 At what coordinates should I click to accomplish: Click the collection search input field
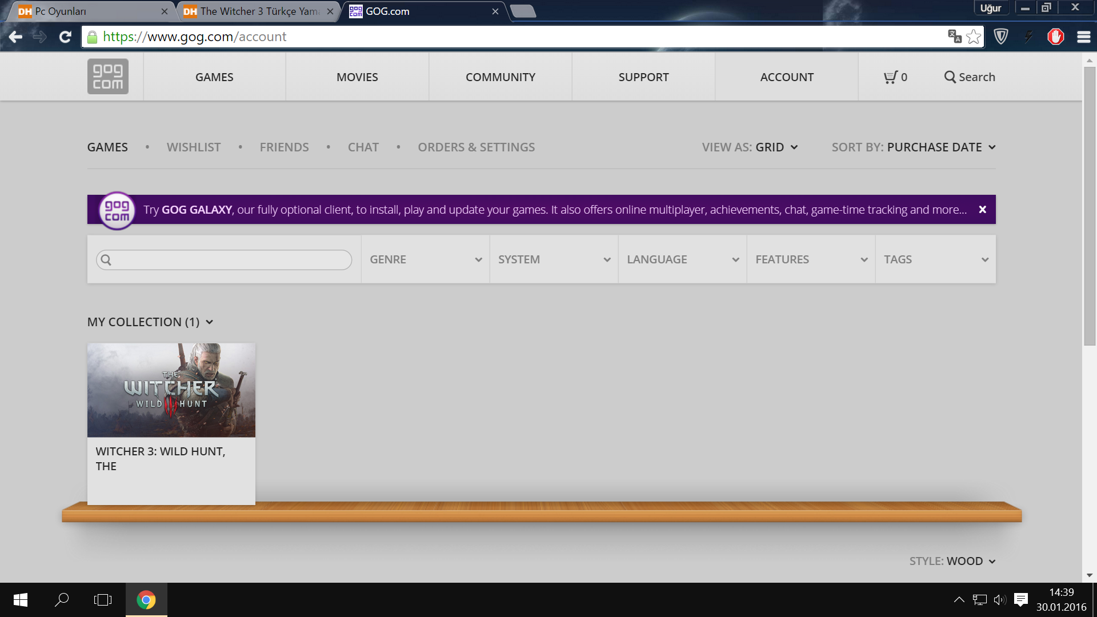(x=224, y=260)
